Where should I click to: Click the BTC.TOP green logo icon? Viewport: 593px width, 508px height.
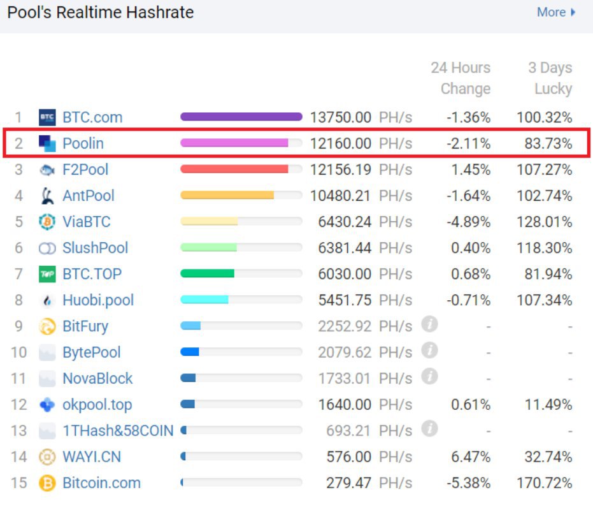click(x=47, y=274)
